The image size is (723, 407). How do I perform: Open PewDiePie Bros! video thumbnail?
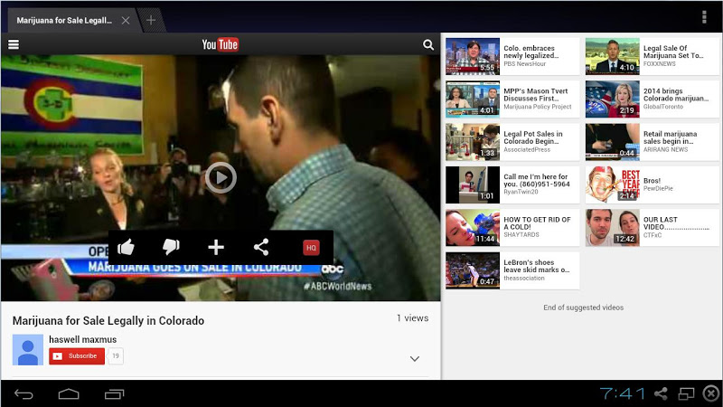pos(613,185)
